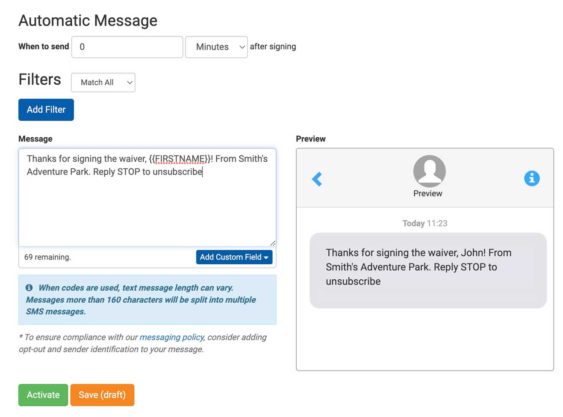Click the 'When to send' number field
The height and width of the screenshot is (417, 563).
click(x=127, y=47)
